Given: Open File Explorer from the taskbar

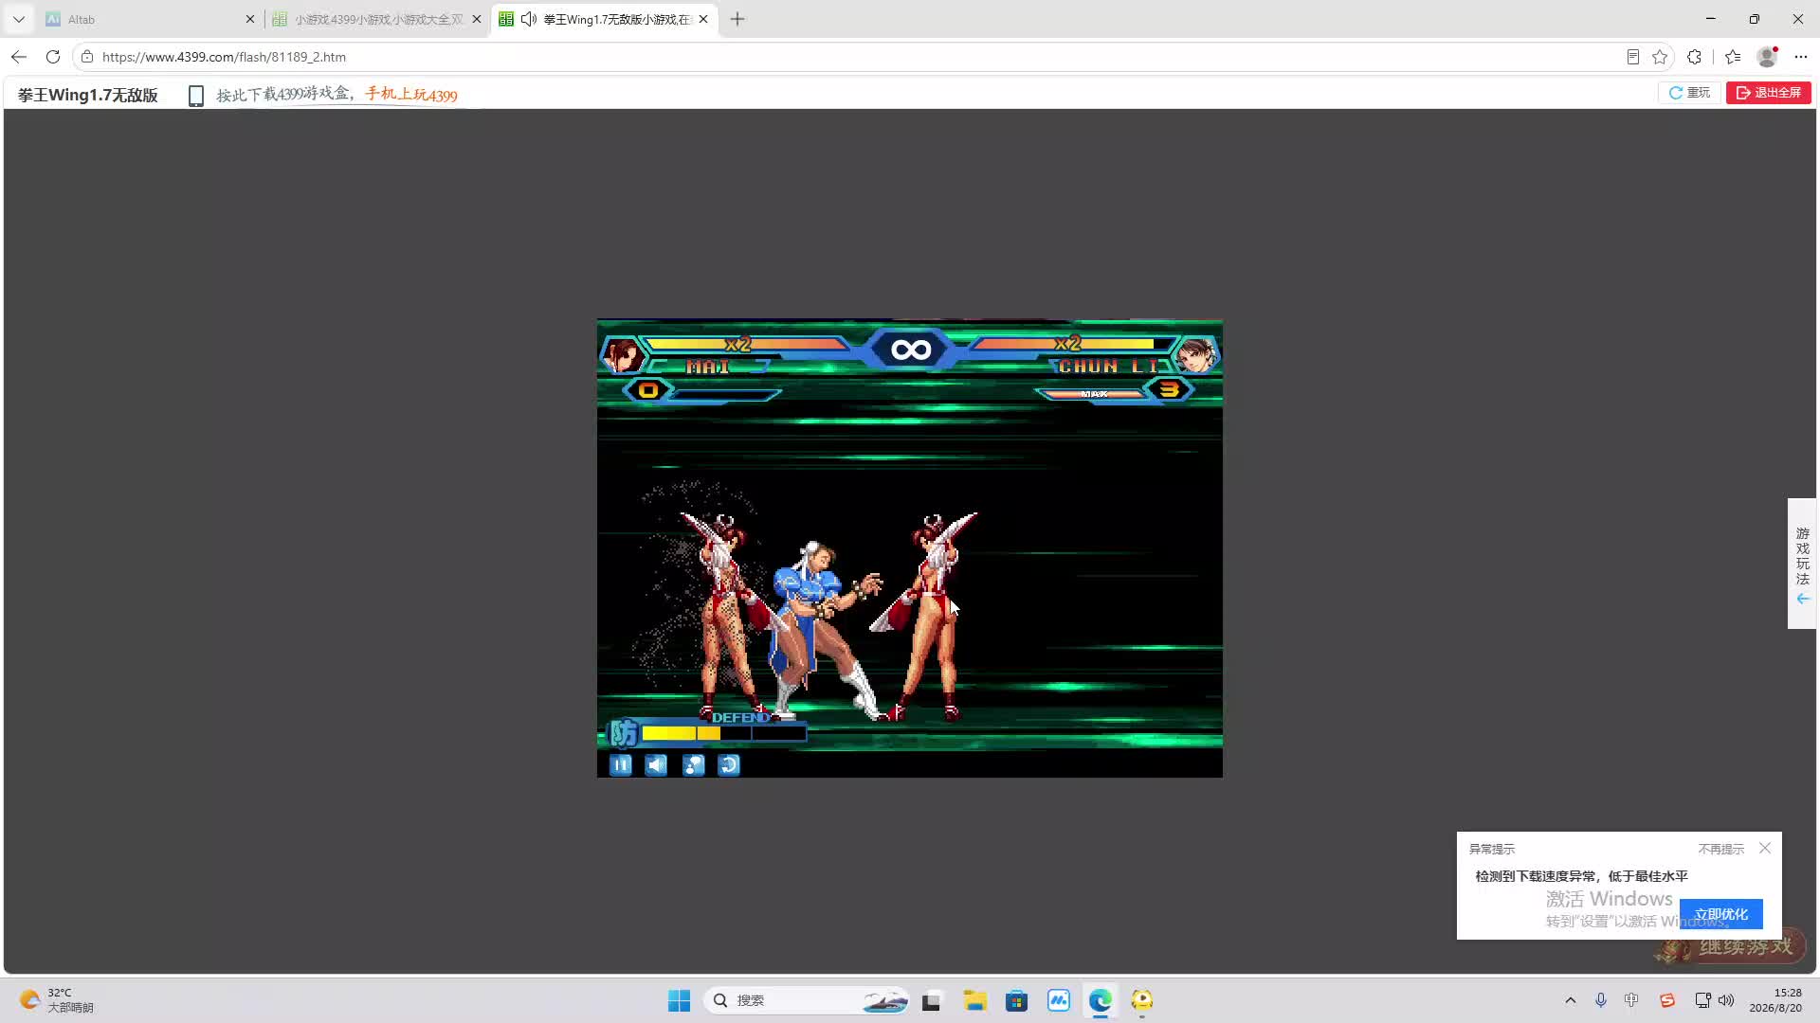Looking at the screenshot, I should [x=974, y=1000].
